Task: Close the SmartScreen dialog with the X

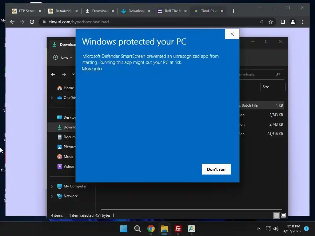Action: (x=232, y=34)
